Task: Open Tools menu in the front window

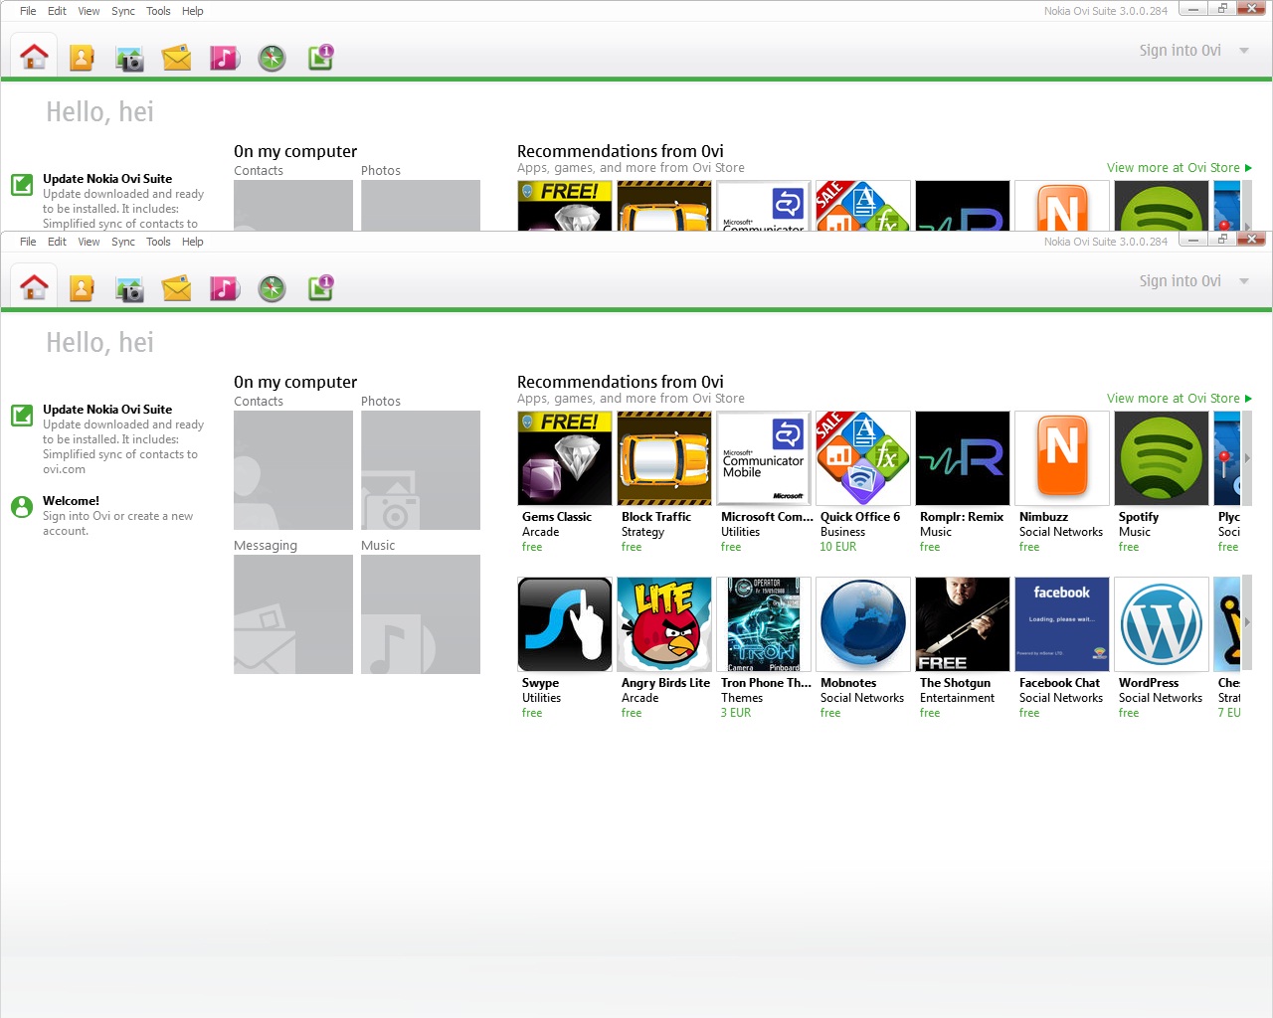Action: pyautogui.click(x=158, y=242)
